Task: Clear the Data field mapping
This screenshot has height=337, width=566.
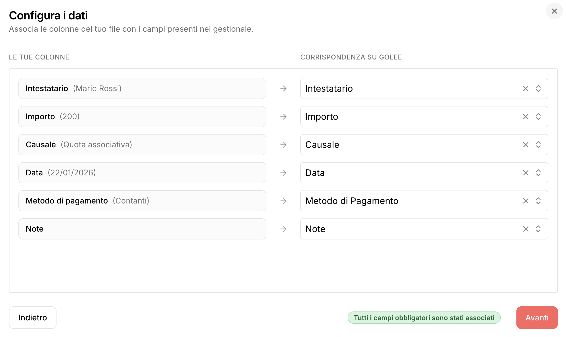Action: 526,173
